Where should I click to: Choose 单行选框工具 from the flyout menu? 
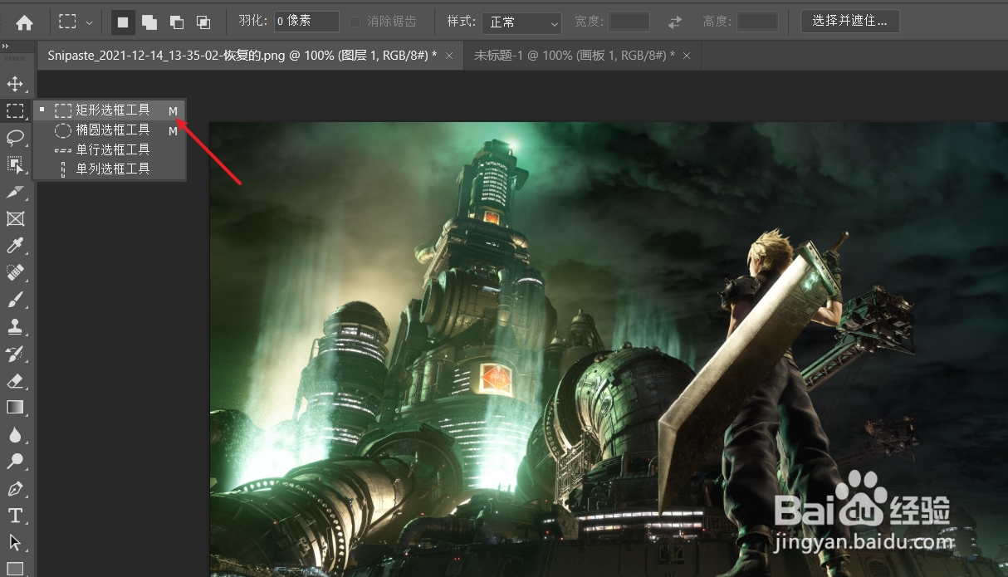coord(110,149)
